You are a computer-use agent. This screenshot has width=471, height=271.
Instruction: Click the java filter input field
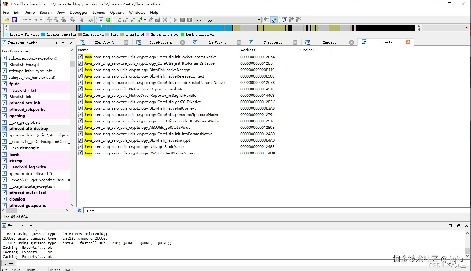[277, 211]
